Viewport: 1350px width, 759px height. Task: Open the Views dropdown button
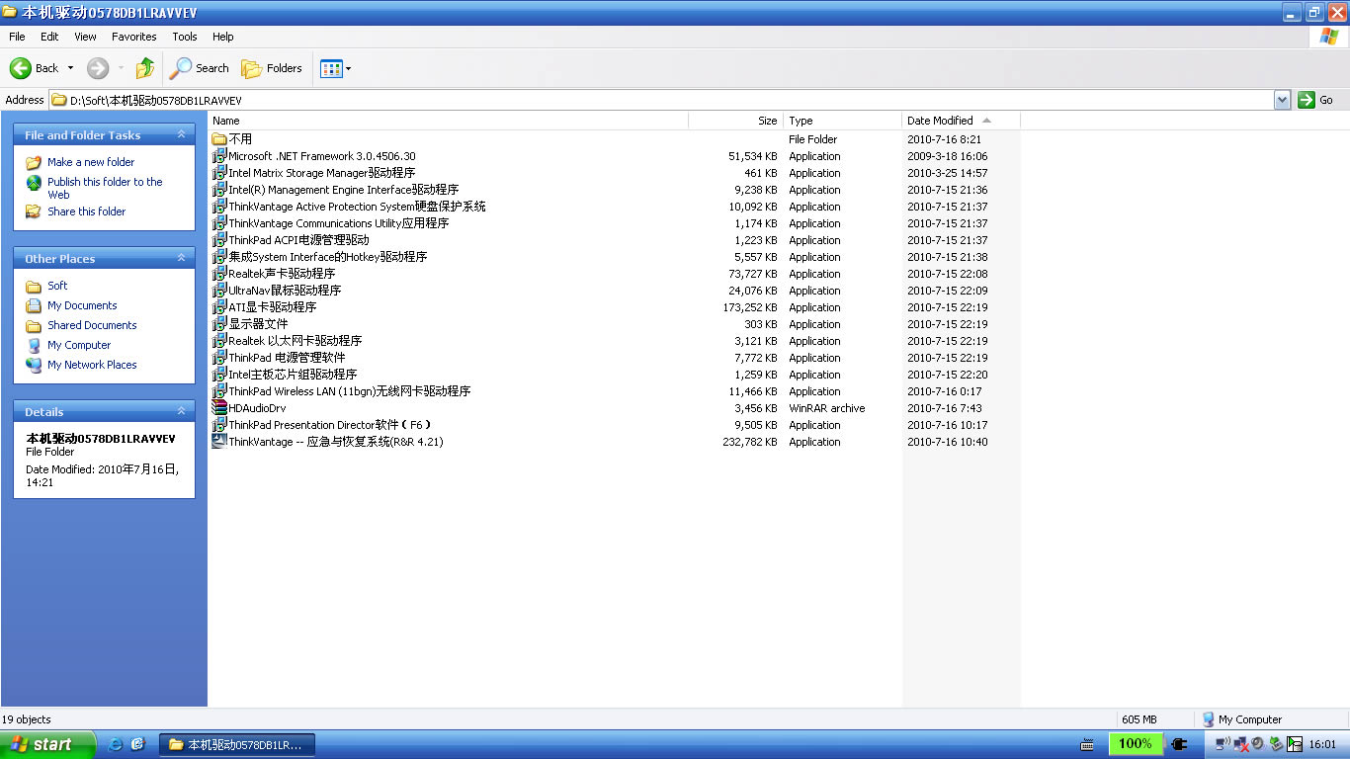point(335,68)
